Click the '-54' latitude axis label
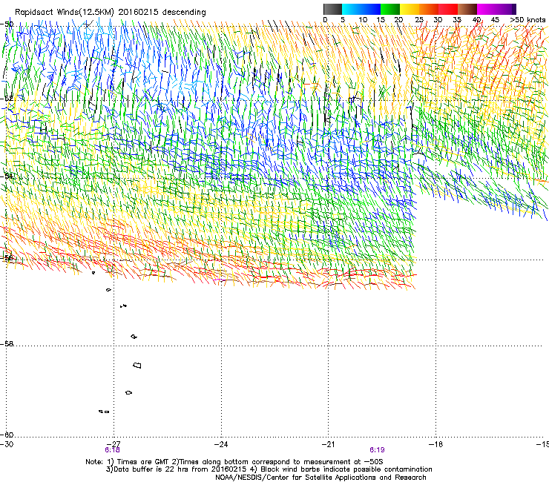The height and width of the screenshot is (482, 549). pos(7,176)
